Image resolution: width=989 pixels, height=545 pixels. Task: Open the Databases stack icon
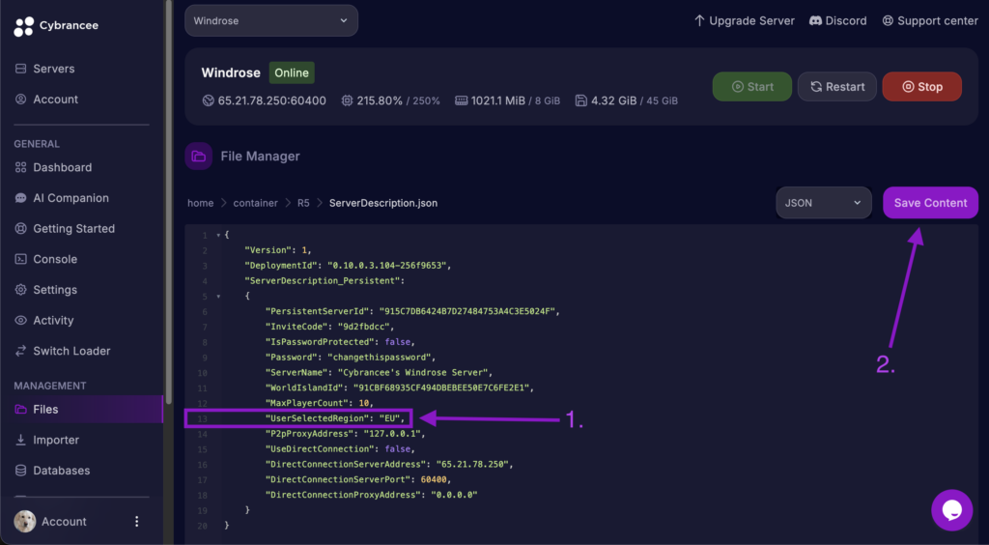pyautogui.click(x=21, y=471)
